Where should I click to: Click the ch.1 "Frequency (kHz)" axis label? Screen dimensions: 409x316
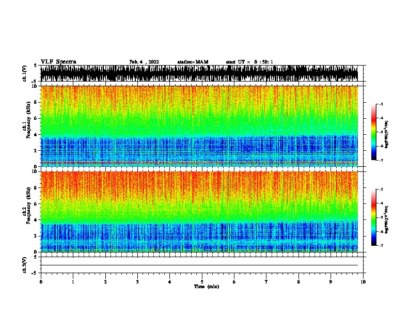(28, 120)
